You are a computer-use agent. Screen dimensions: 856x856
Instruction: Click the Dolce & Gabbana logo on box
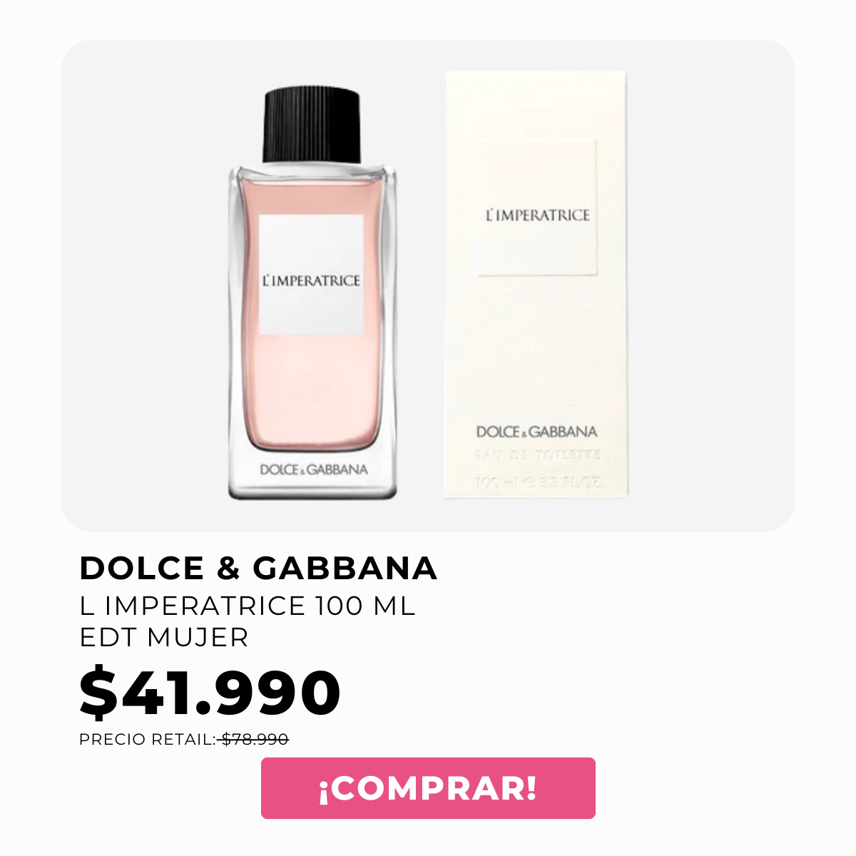[x=536, y=432]
